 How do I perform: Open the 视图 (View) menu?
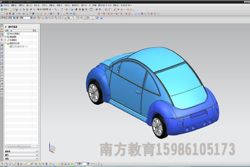point(21,5)
